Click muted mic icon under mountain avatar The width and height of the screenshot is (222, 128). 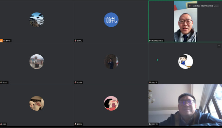pyautogui.click(x=4, y=40)
